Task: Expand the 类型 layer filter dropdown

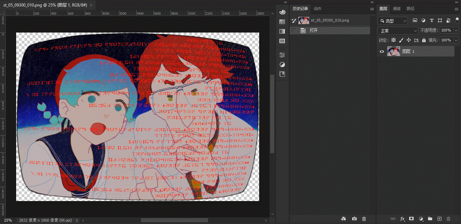Action: [393, 21]
